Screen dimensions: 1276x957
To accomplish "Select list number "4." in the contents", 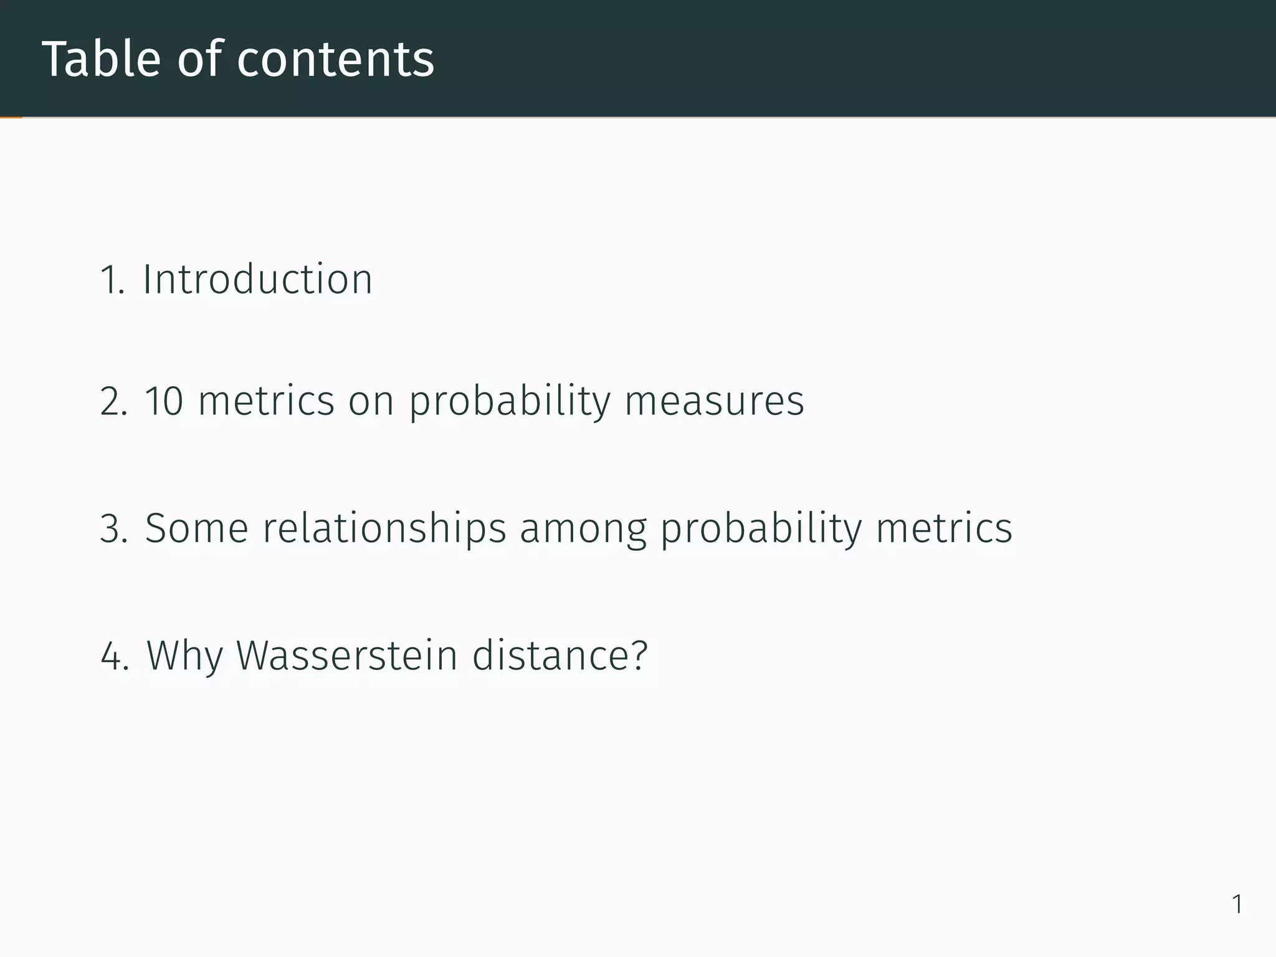I will pyautogui.click(x=115, y=656).
